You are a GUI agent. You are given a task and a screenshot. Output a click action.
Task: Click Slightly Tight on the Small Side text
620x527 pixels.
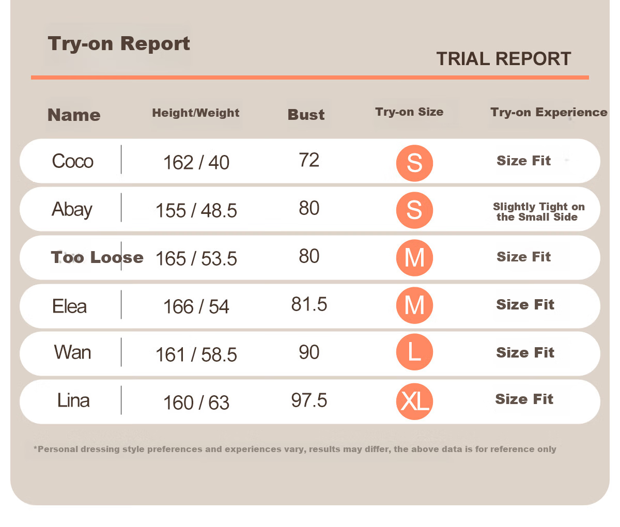[538, 212]
